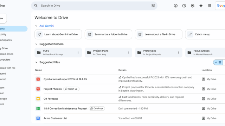225x126 pixels.
Task: Click the PDF icon for Cymbal annual report
Action: coord(38,79)
